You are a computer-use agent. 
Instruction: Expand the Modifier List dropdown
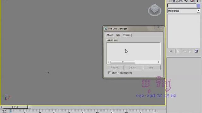(199, 11)
